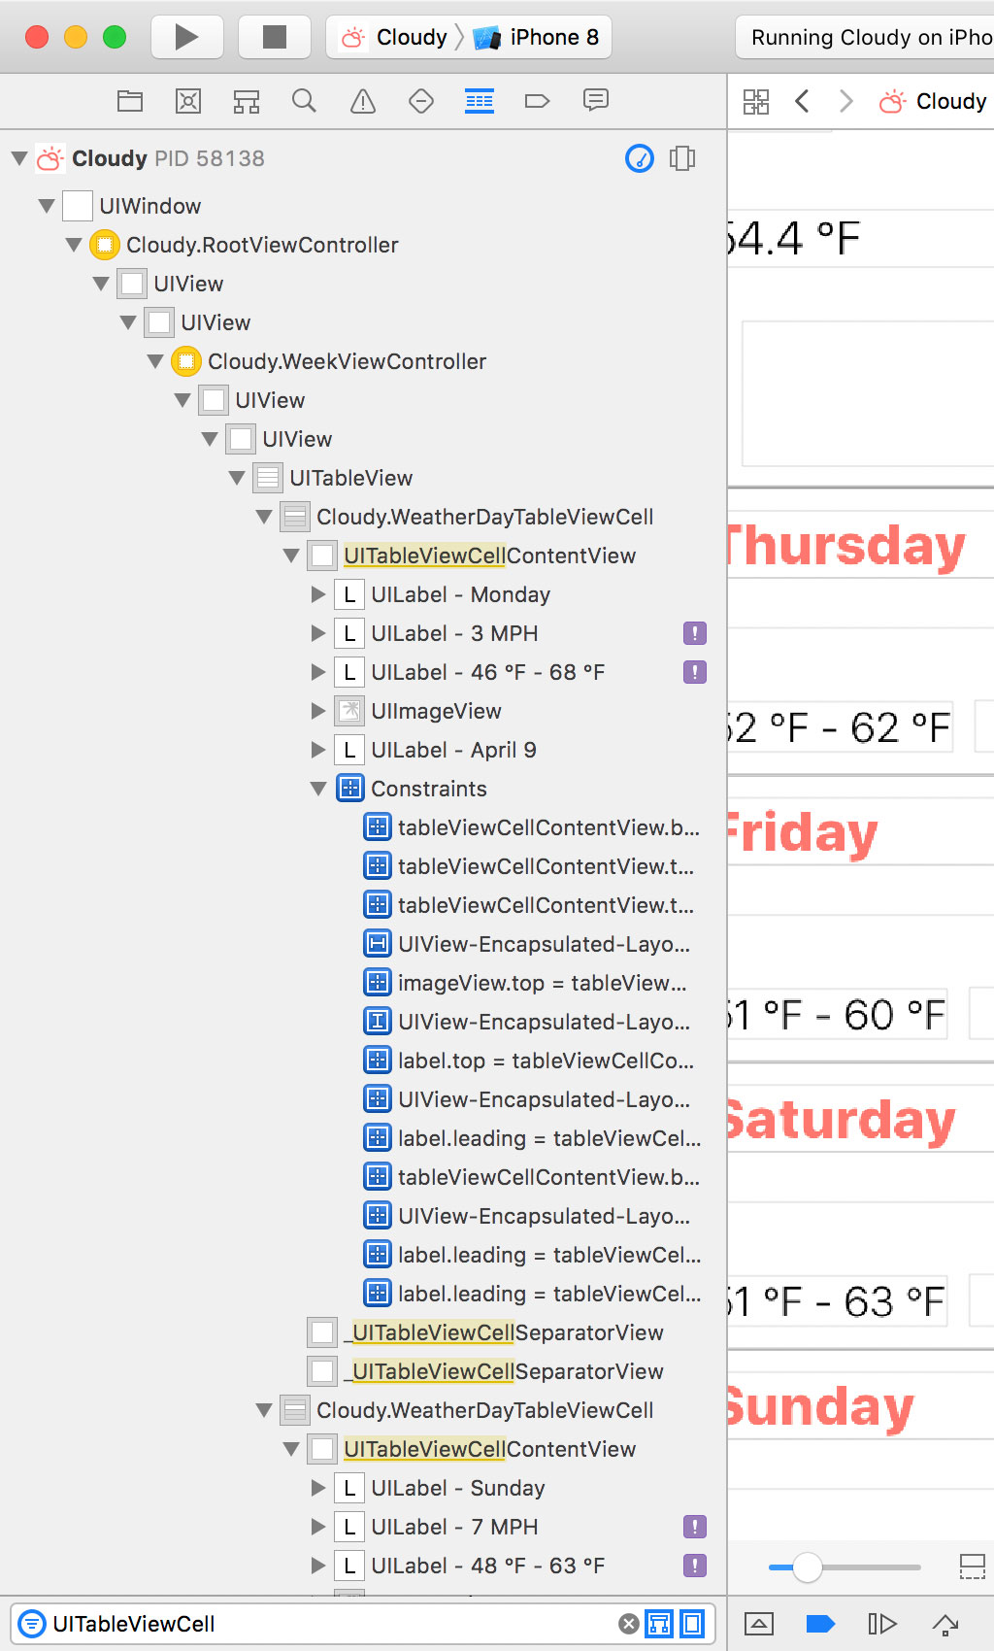Go back in the editor history

pyautogui.click(x=802, y=101)
